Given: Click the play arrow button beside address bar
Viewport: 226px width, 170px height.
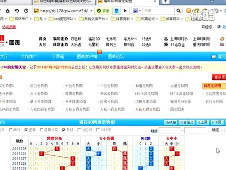Looking at the screenshot, I should tap(125, 11).
